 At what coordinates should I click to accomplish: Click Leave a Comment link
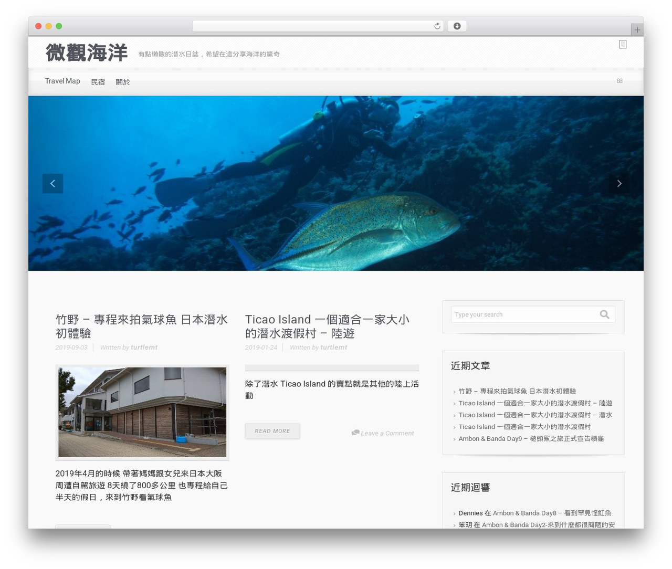click(x=387, y=433)
